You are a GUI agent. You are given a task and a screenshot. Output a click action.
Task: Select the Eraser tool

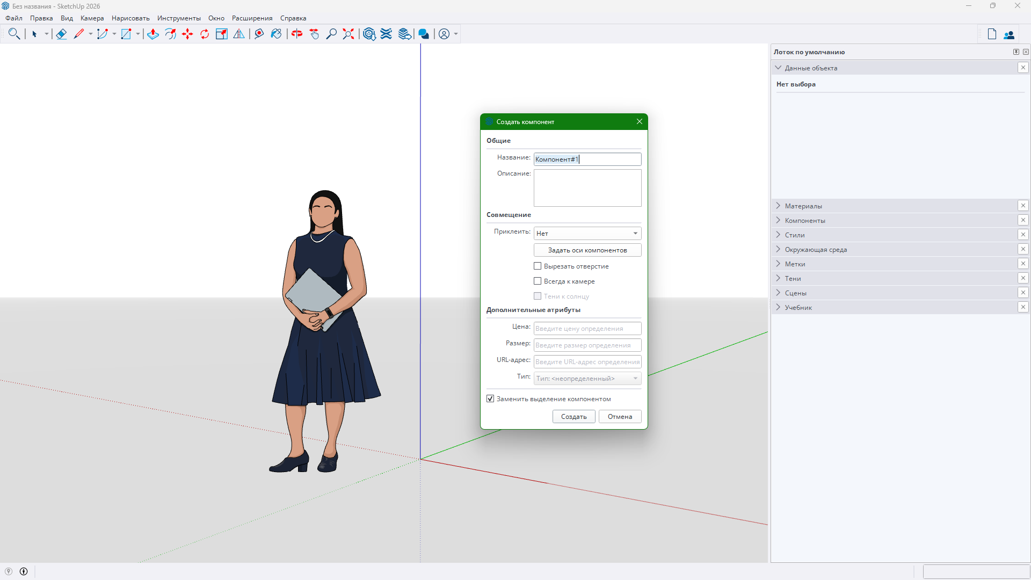click(x=61, y=34)
